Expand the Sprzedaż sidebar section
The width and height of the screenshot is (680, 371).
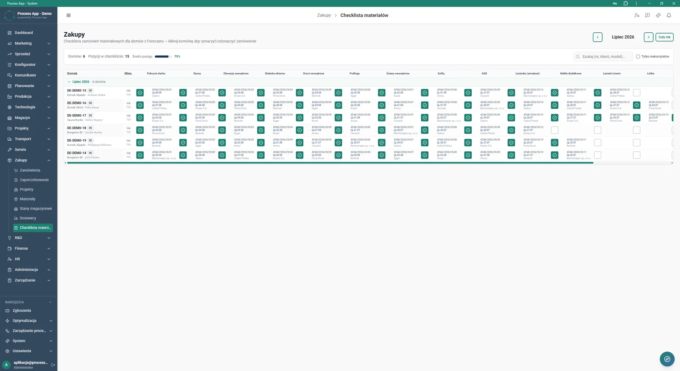click(x=49, y=54)
